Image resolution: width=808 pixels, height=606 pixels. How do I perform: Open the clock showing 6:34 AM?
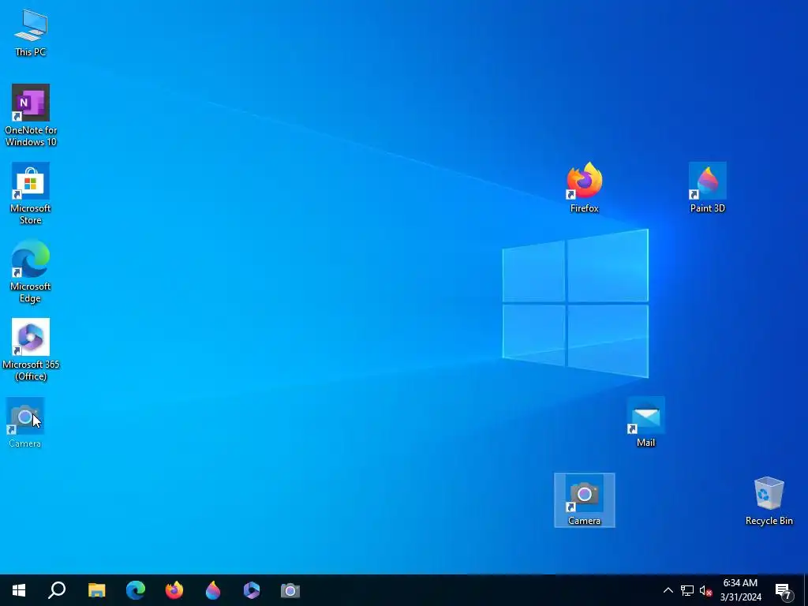[x=740, y=590]
